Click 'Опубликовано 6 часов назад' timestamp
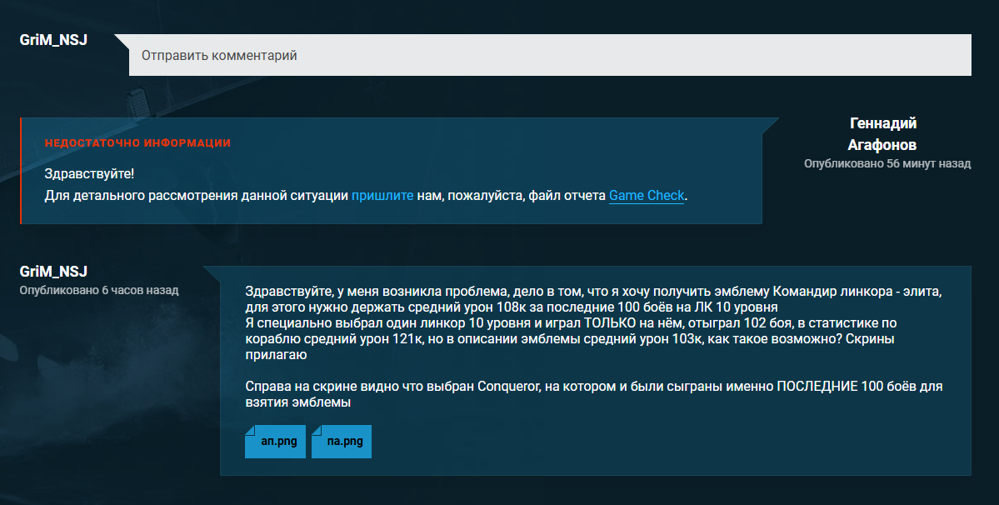 [98, 290]
